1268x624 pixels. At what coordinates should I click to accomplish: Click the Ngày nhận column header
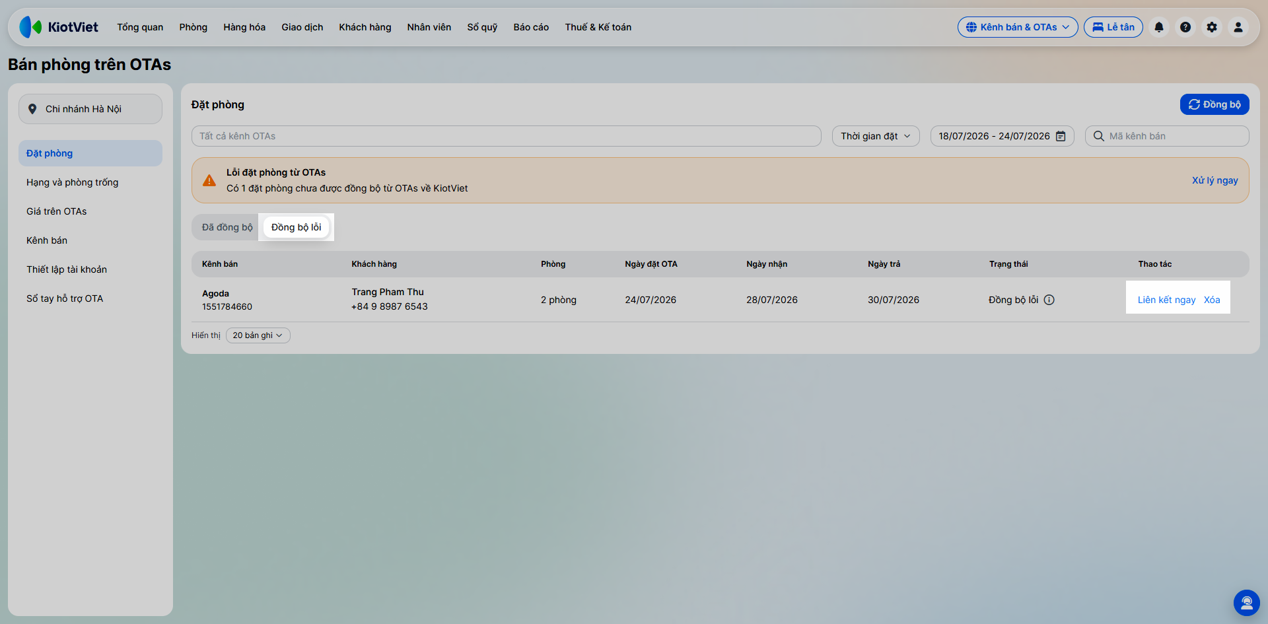click(767, 264)
